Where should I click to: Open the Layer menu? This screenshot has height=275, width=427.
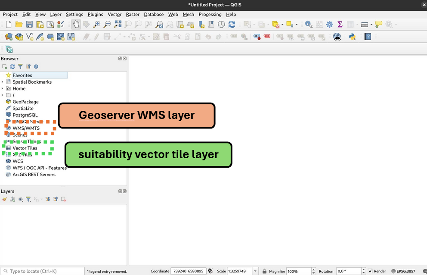[56, 15]
